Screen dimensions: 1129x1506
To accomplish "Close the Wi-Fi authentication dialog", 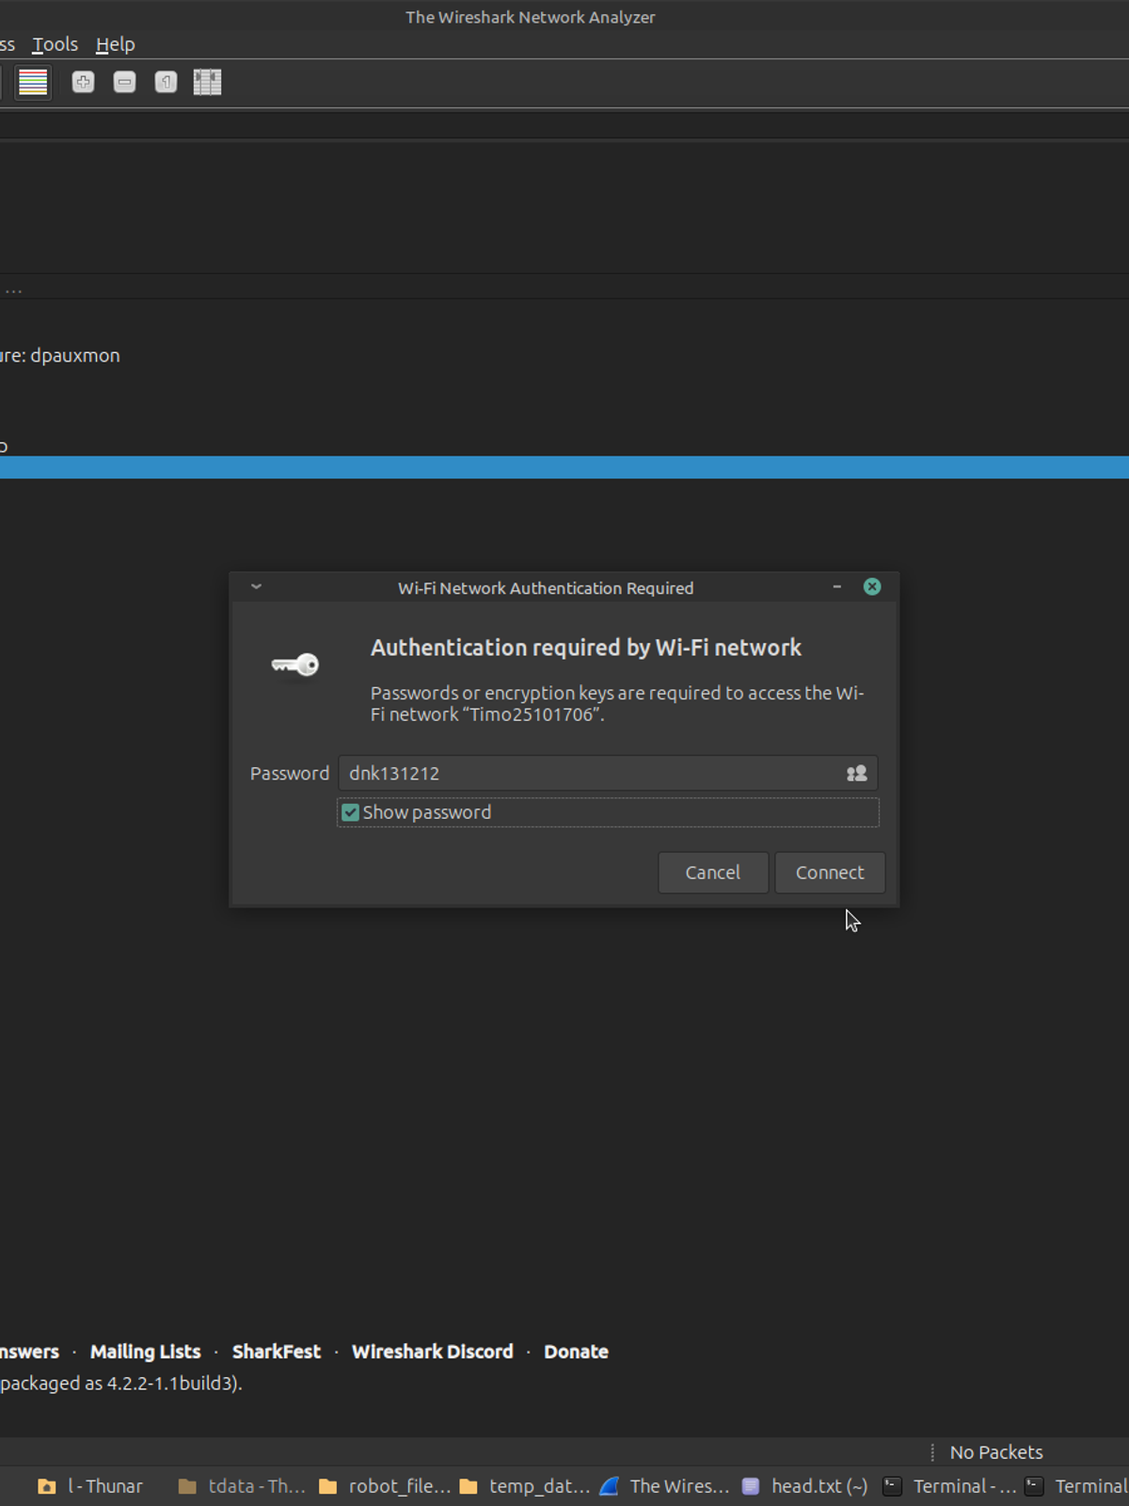I will (x=872, y=587).
